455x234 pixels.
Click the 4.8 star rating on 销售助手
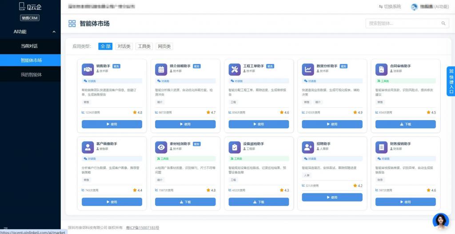tap(138, 112)
